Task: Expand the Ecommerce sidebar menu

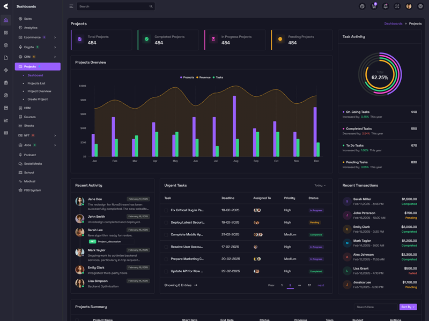Action: [x=38, y=37]
